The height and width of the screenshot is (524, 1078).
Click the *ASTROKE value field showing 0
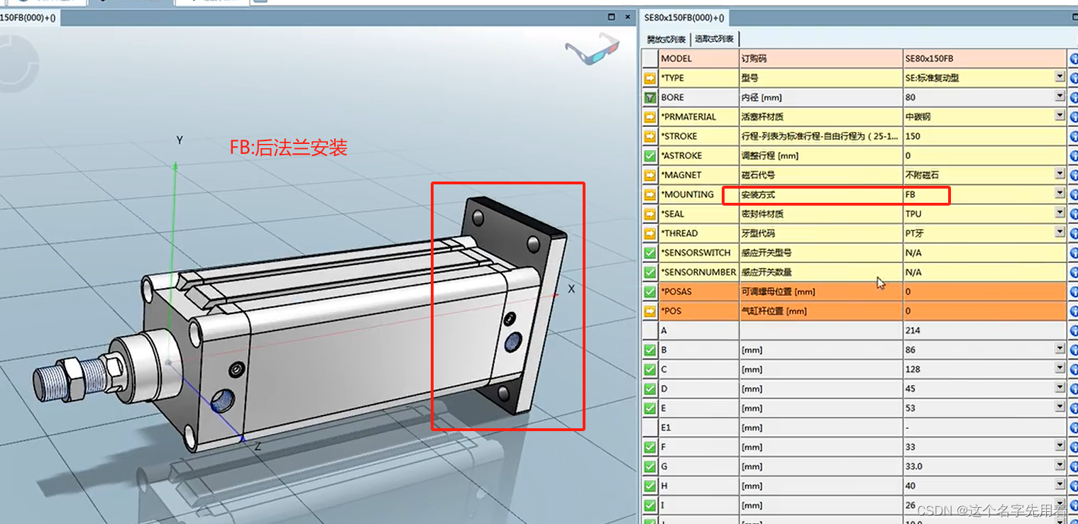pyautogui.click(x=985, y=155)
